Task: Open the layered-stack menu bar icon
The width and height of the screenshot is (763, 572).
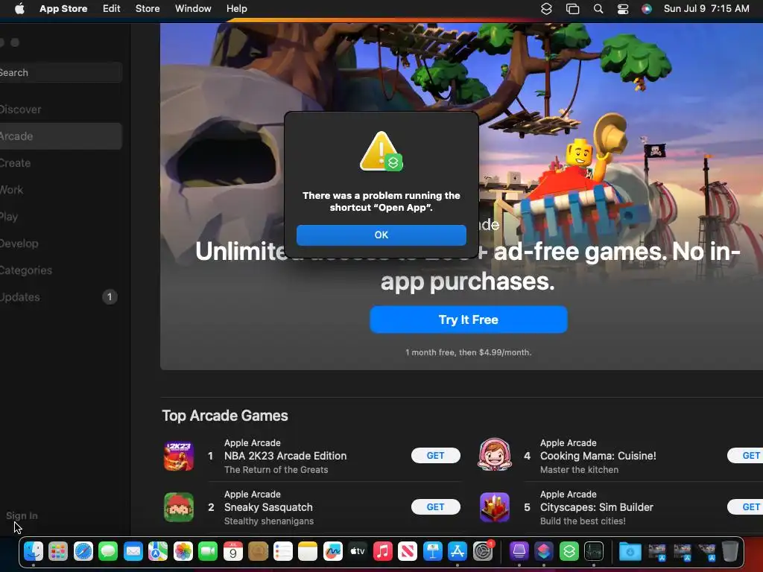Action: pyautogui.click(x=546, y=9)
